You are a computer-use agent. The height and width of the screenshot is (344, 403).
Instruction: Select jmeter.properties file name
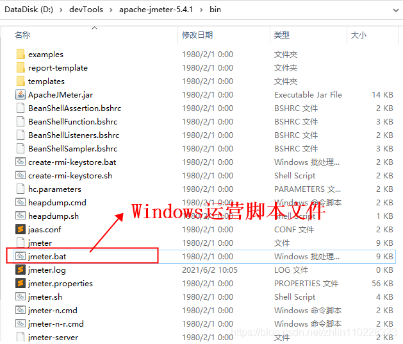click(60, 283)
